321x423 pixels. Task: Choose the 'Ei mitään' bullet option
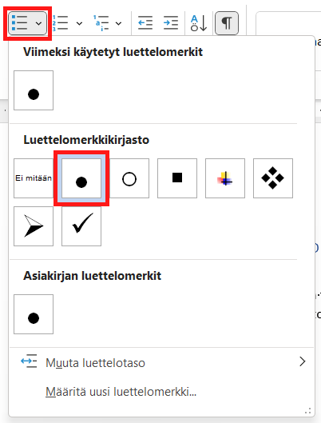pos(34,178)
